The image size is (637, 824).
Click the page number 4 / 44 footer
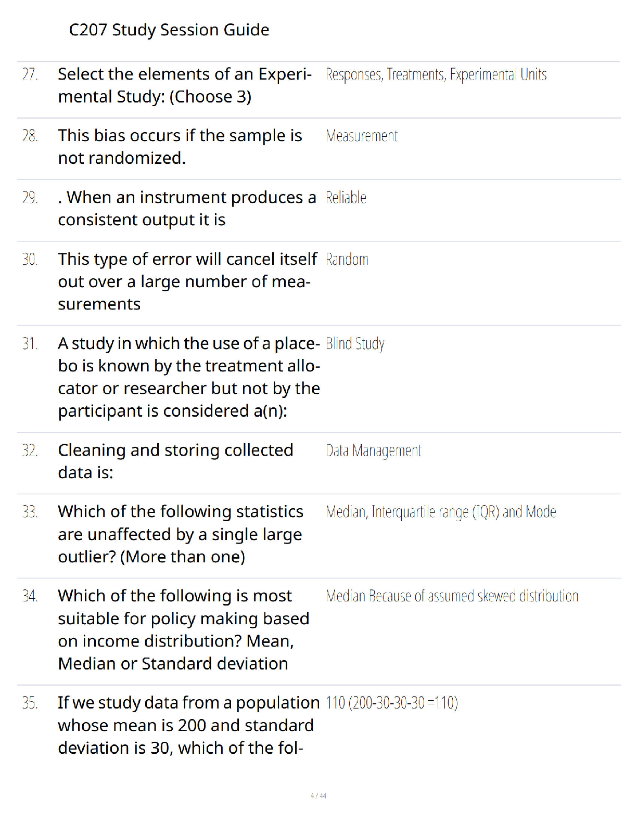point(318,796)
